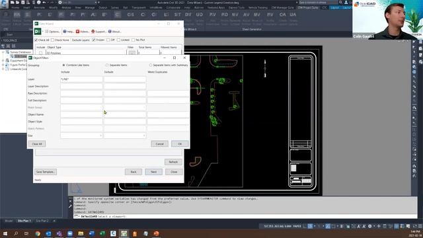The height and width of the screenshot is (238, 423).
Task: Open Help in Data Wizard toolbar
Action: coord(69,32)
